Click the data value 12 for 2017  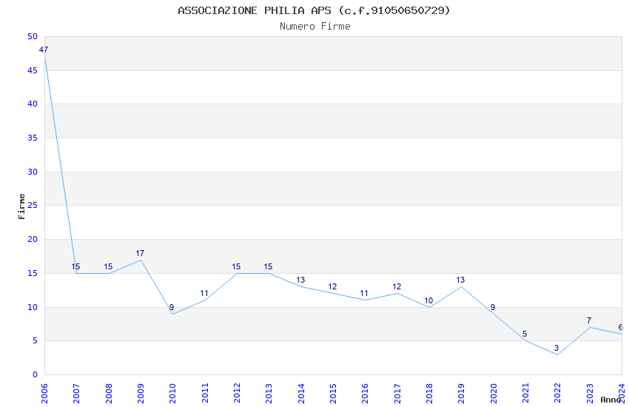pos(397,286)
